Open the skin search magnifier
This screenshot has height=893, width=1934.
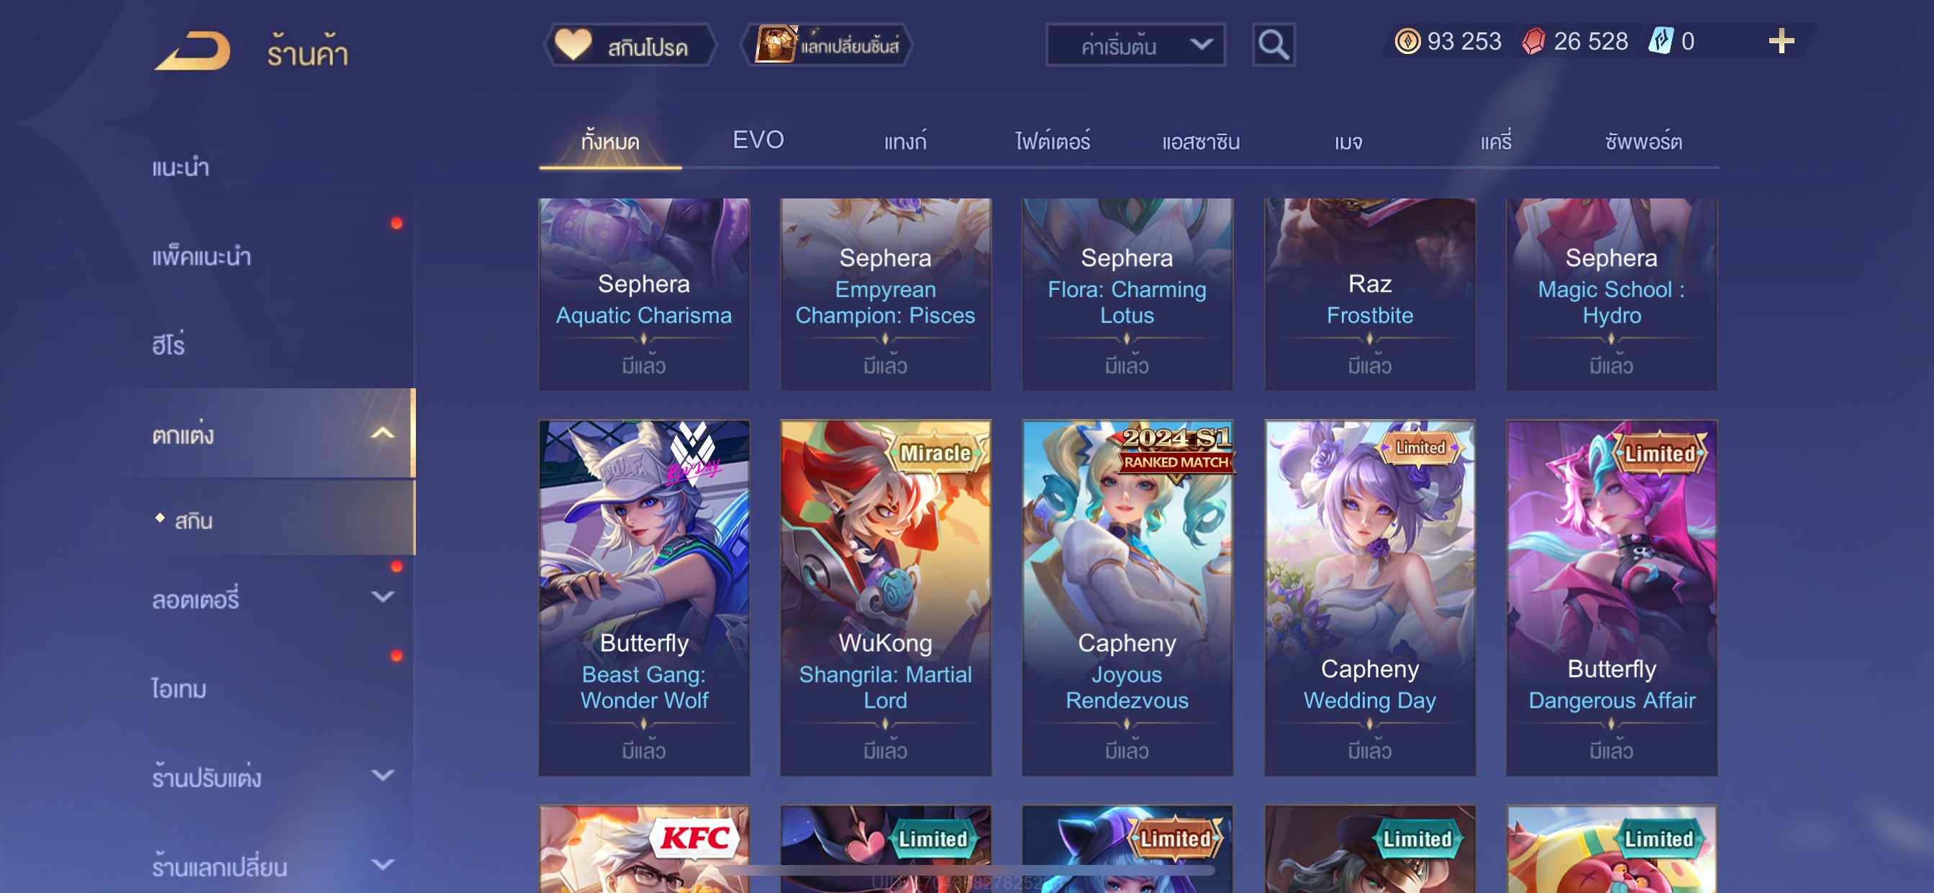tap(1274, 45)
